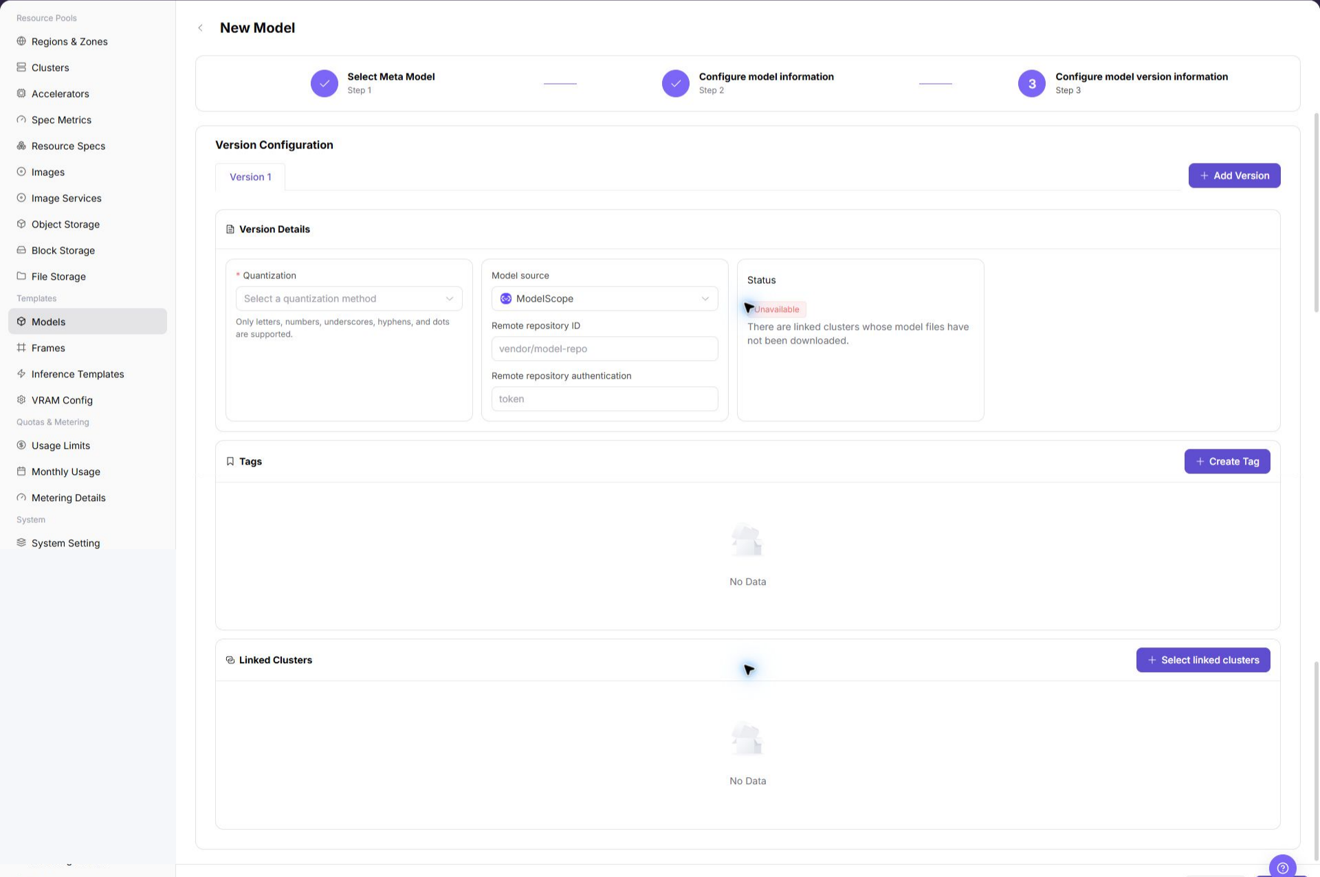The width and height of the screenshot is (1320, 877).
Task: Click the Usage Limits icon
Action: click(21, 445)
